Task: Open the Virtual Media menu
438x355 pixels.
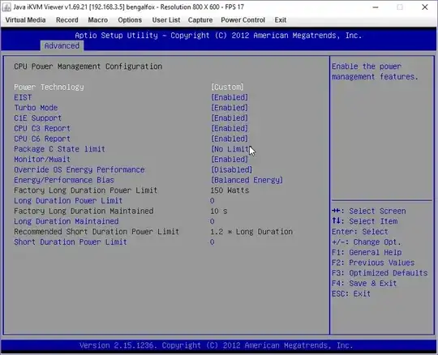Action: 25,20
